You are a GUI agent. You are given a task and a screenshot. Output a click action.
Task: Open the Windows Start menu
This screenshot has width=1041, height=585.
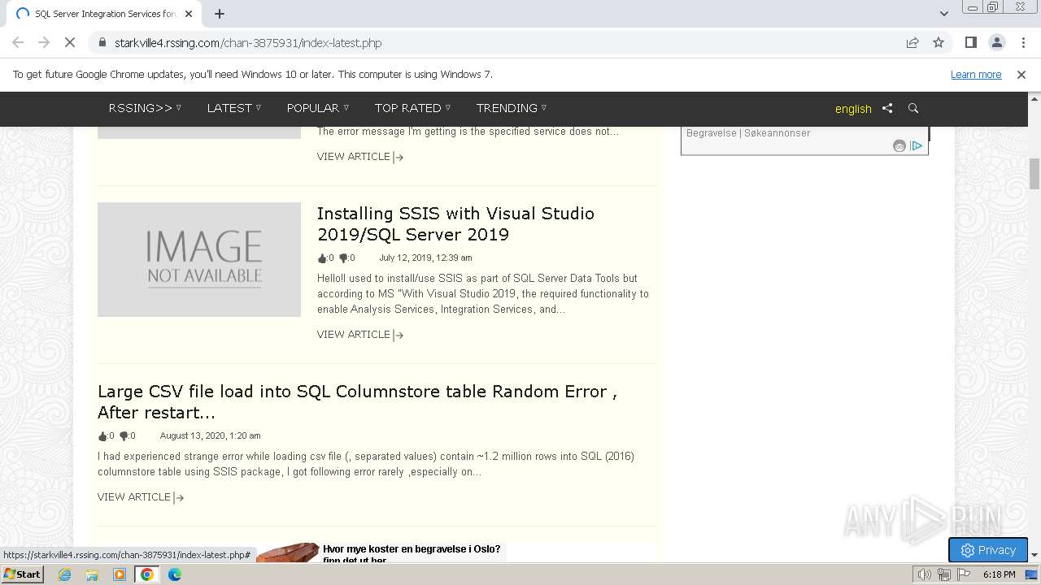pyautogui.click(x=22, y=574)
